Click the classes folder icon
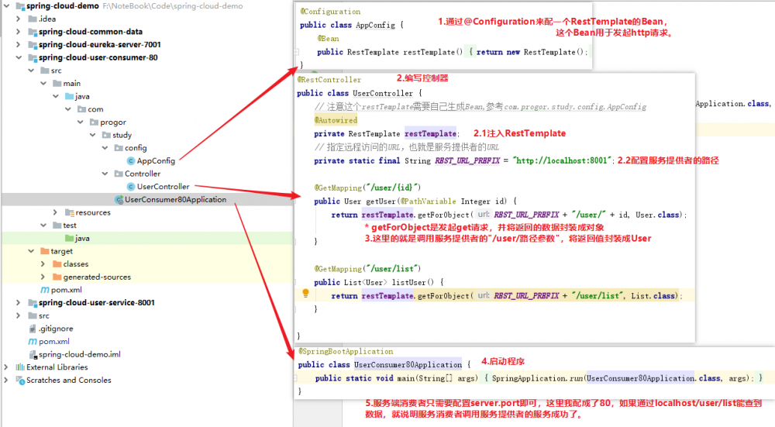775x427 pixels. (57, 264)
